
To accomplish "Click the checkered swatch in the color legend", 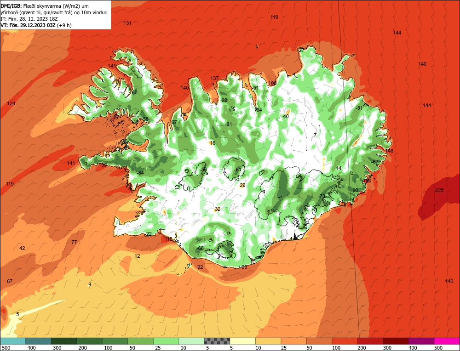I will [217, 341].
